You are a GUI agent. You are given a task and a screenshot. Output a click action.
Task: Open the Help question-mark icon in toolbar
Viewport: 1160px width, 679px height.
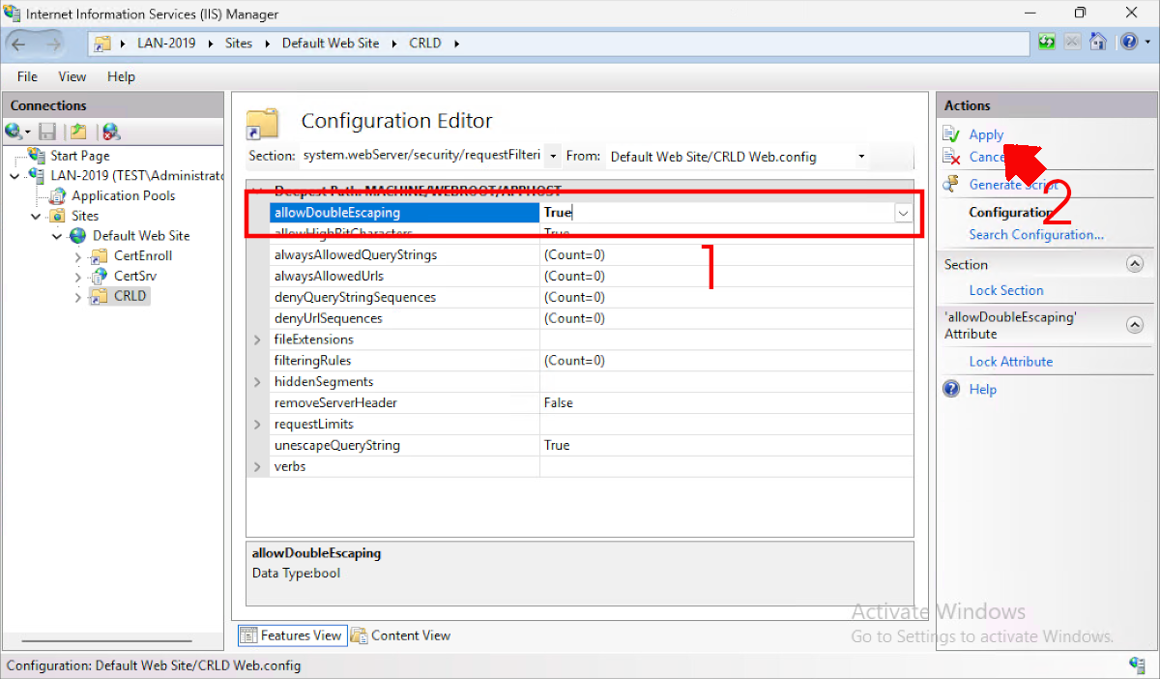[x=1127, y=43]
